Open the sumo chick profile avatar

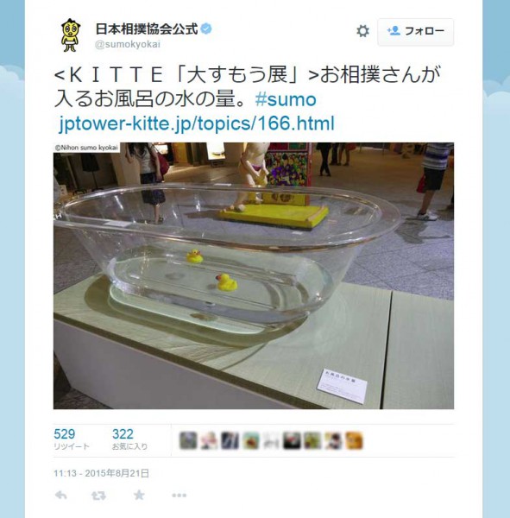71,35
